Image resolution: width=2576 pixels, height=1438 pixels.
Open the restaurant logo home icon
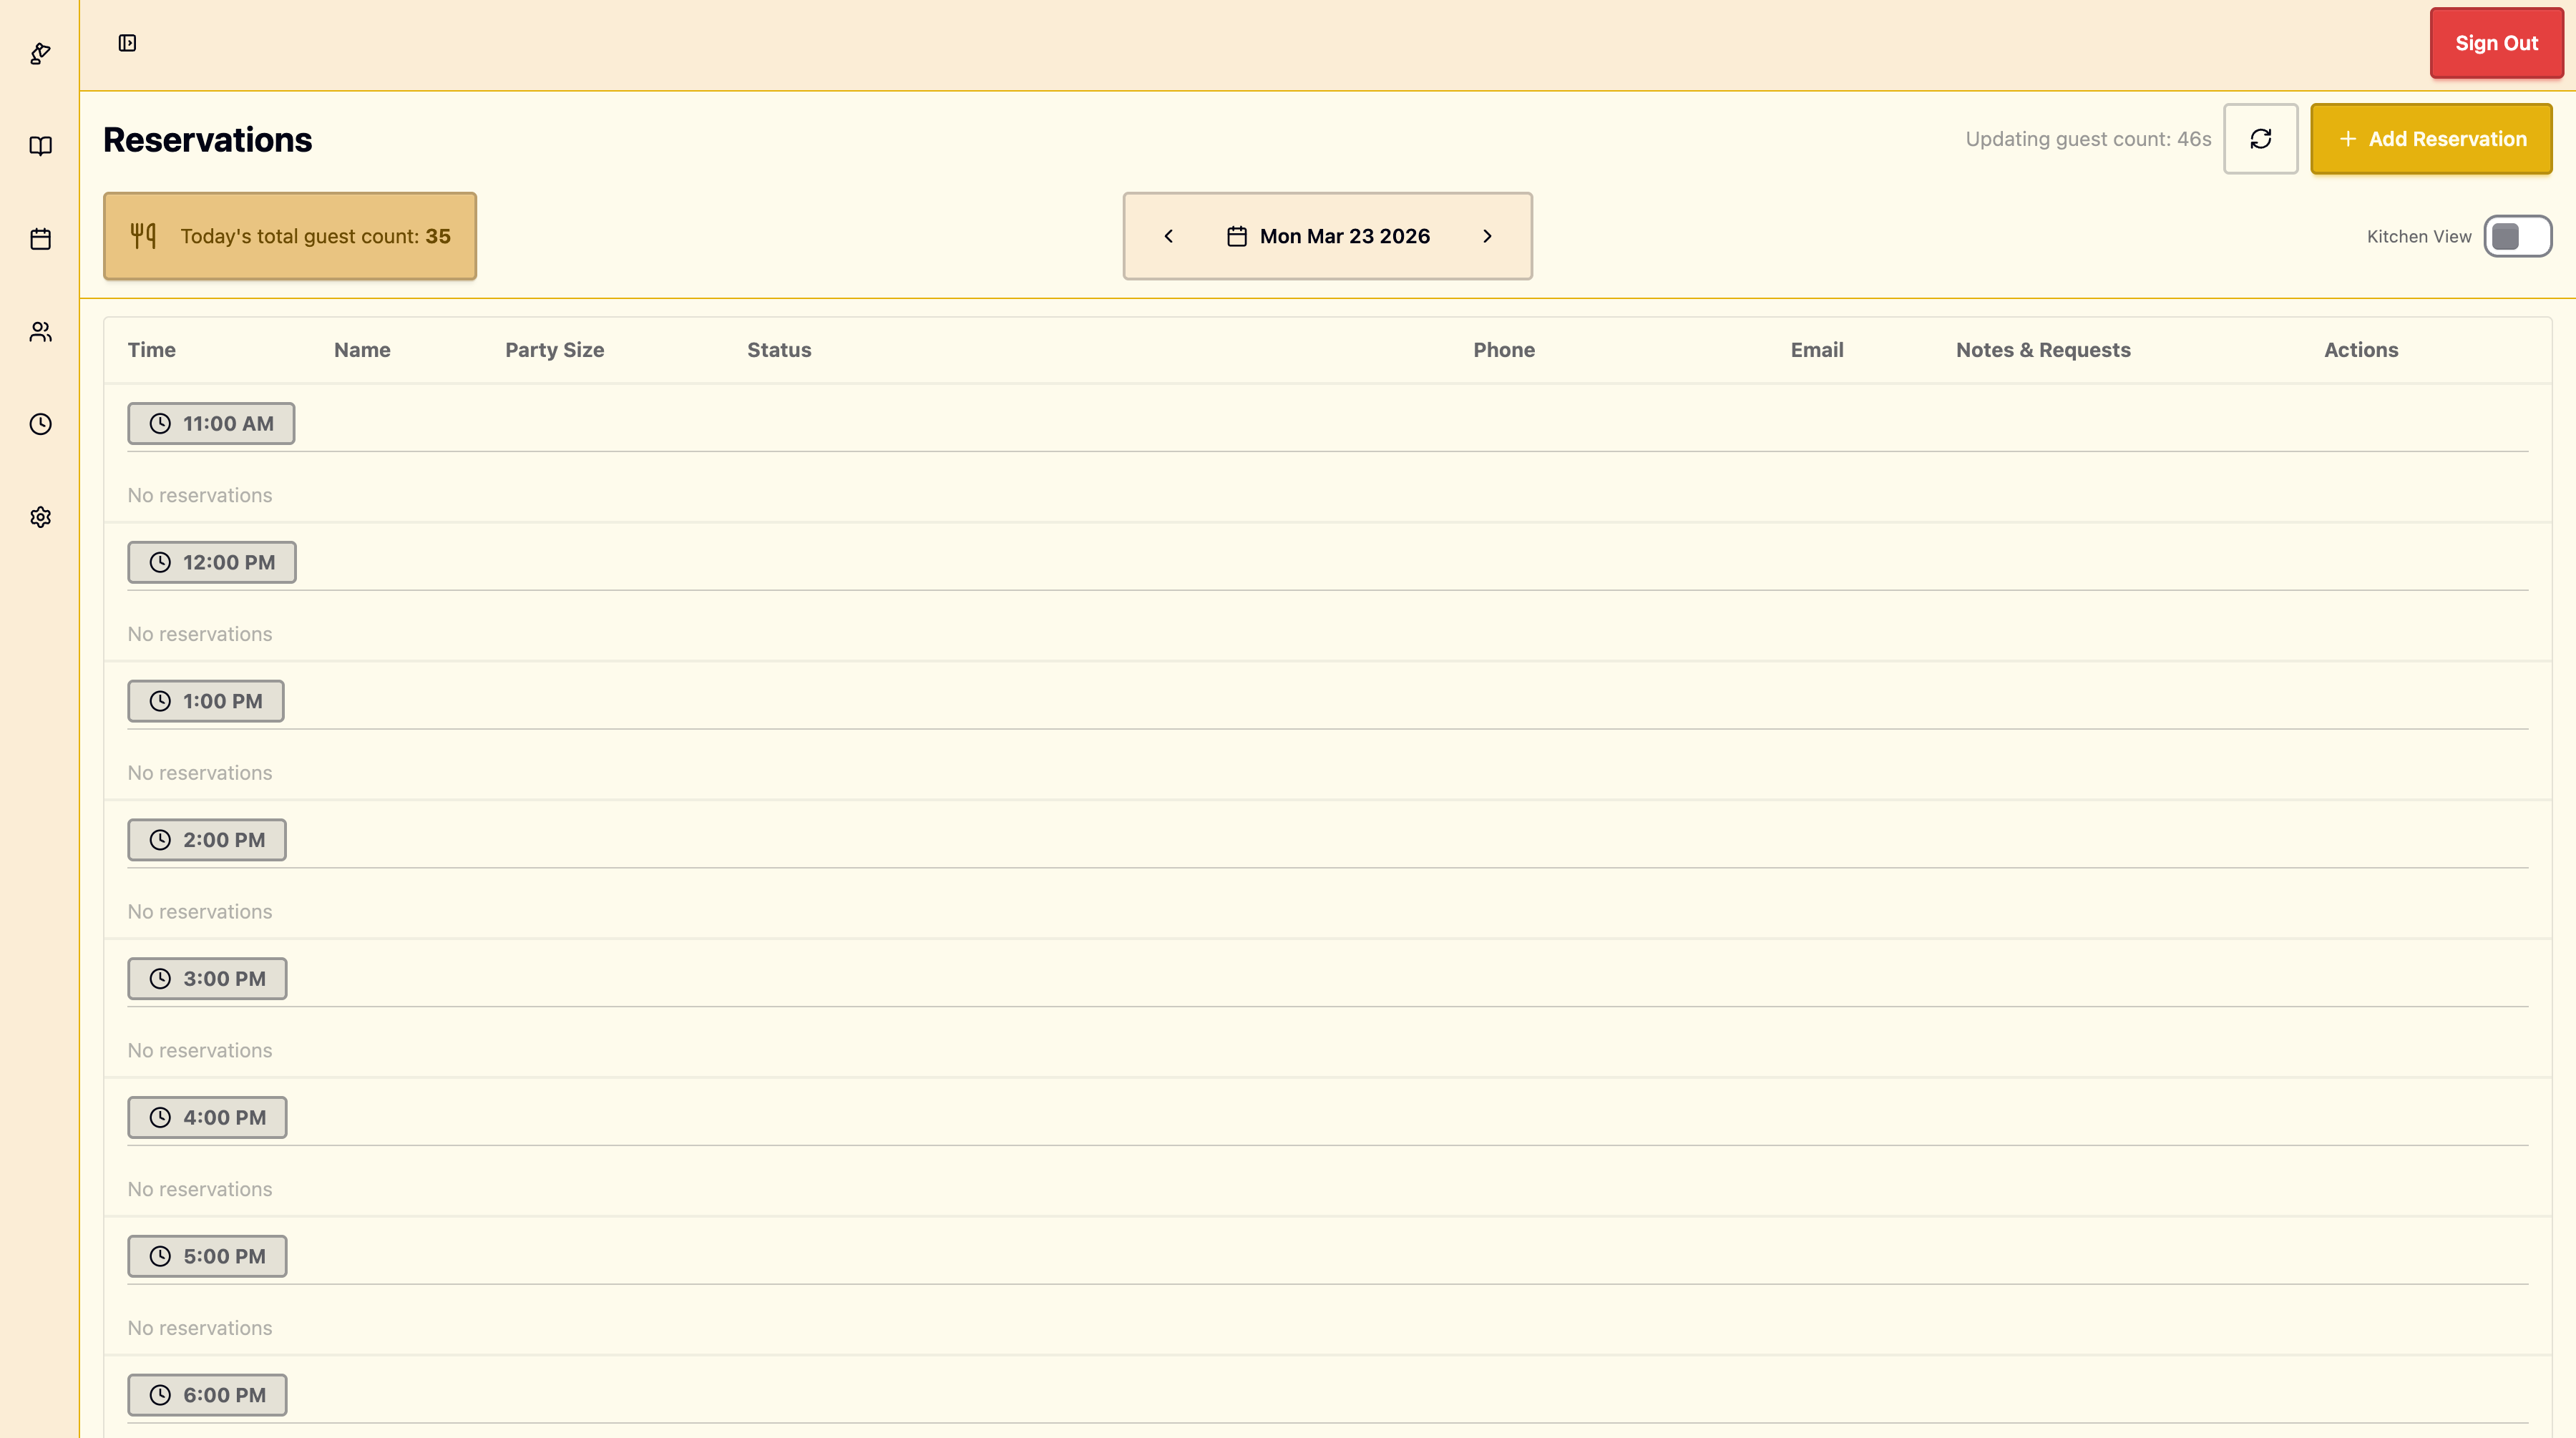pos(40,53)
